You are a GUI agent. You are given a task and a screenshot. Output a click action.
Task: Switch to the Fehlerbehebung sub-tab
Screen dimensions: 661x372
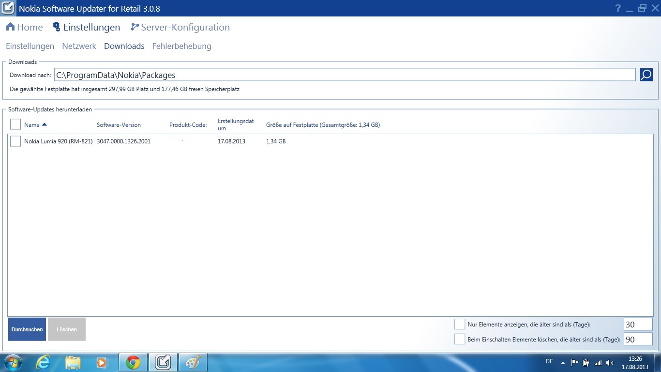[x=181, y=46]
